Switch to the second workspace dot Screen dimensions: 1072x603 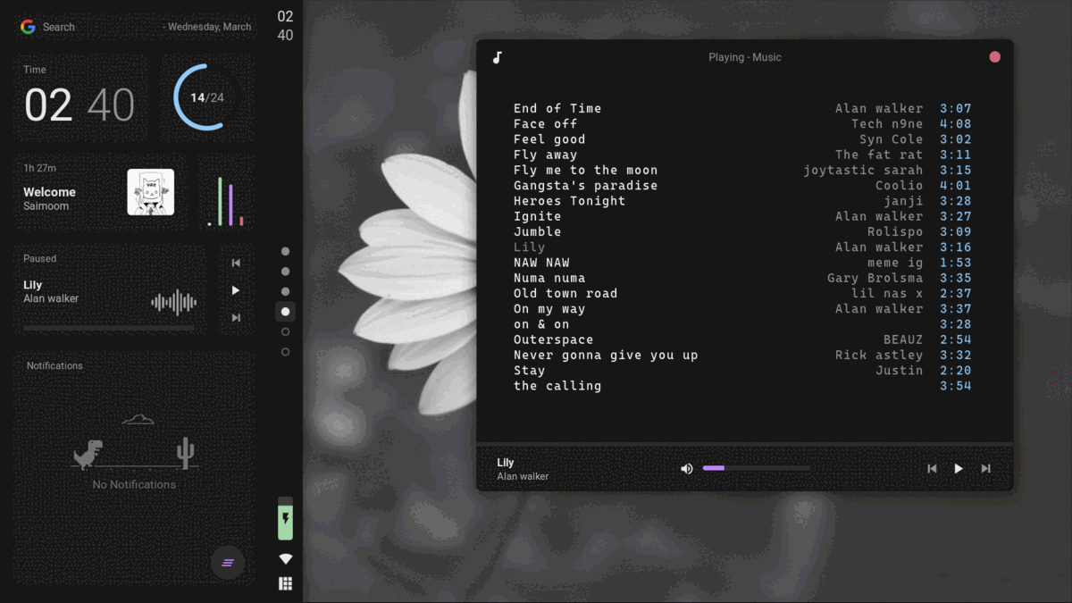coord(286,272)
